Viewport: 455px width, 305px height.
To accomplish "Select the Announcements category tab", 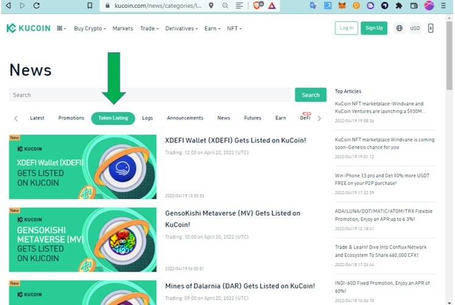I will (185, 118).
